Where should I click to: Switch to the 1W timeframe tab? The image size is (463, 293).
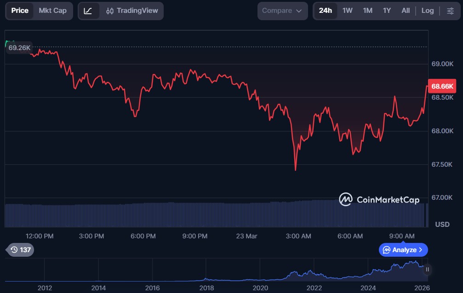(x=347, y=10)
